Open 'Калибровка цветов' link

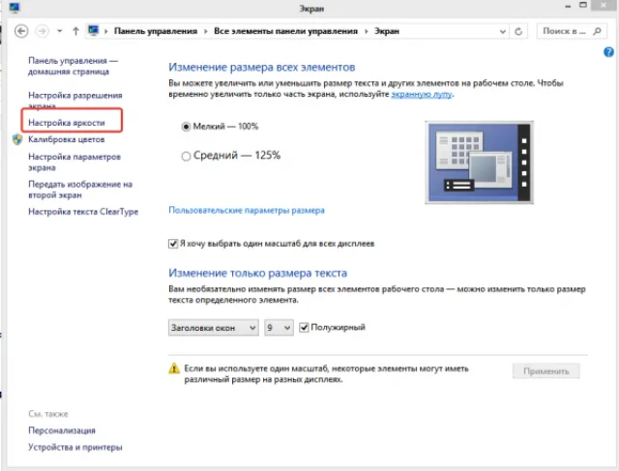[x=67, y=139]
